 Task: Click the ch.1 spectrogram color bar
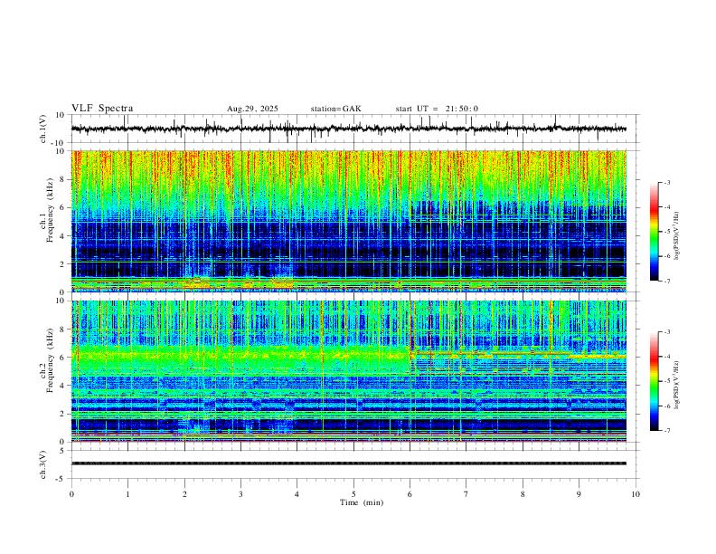coord(654,232)
